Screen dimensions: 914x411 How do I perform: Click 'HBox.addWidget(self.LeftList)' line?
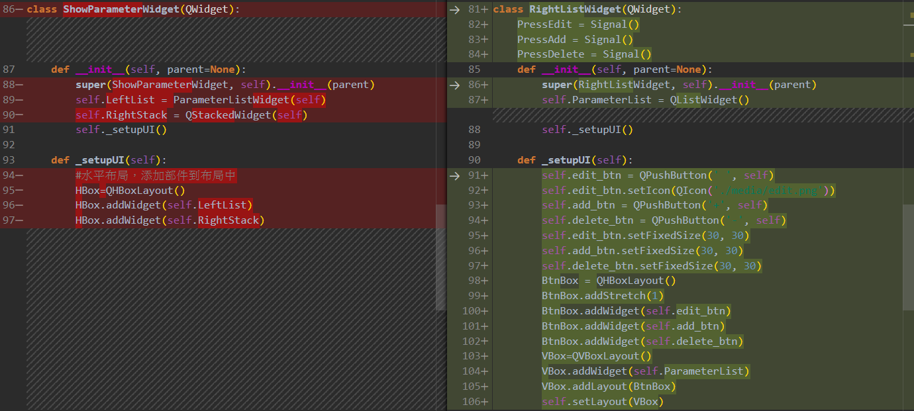click(164, 205)
